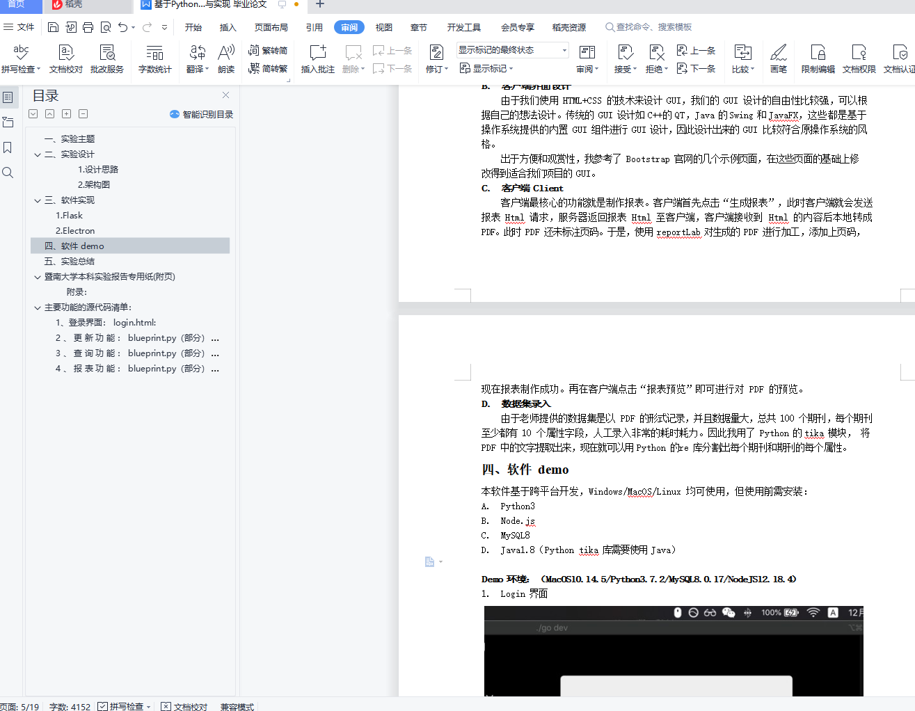Switch to the 稻壳 tab in title bar
The width and height of the screenshot is (915, 711).
[x=88, y=5]
